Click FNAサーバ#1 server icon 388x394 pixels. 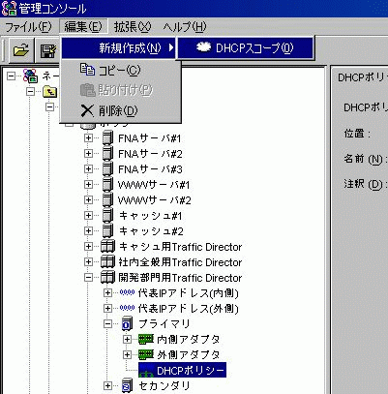(x=107, y=138)
